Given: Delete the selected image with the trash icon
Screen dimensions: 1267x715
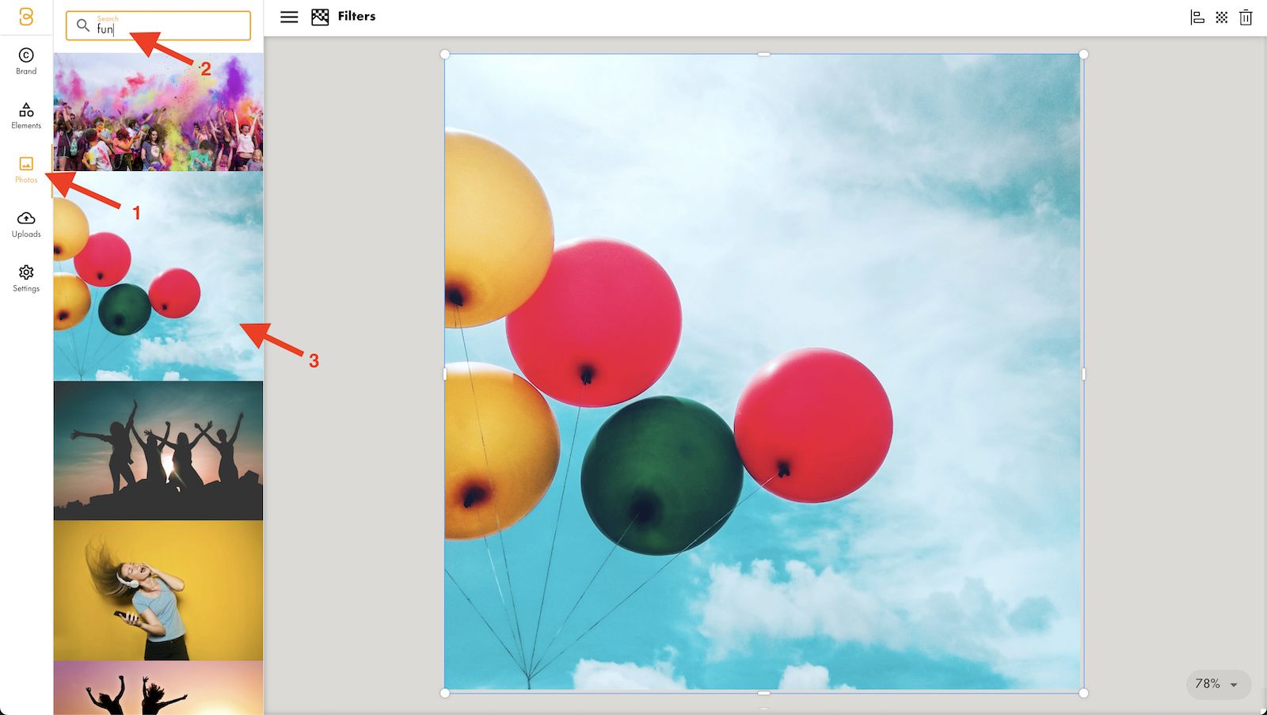Looking at the screenshot, I should [1246, 17].
